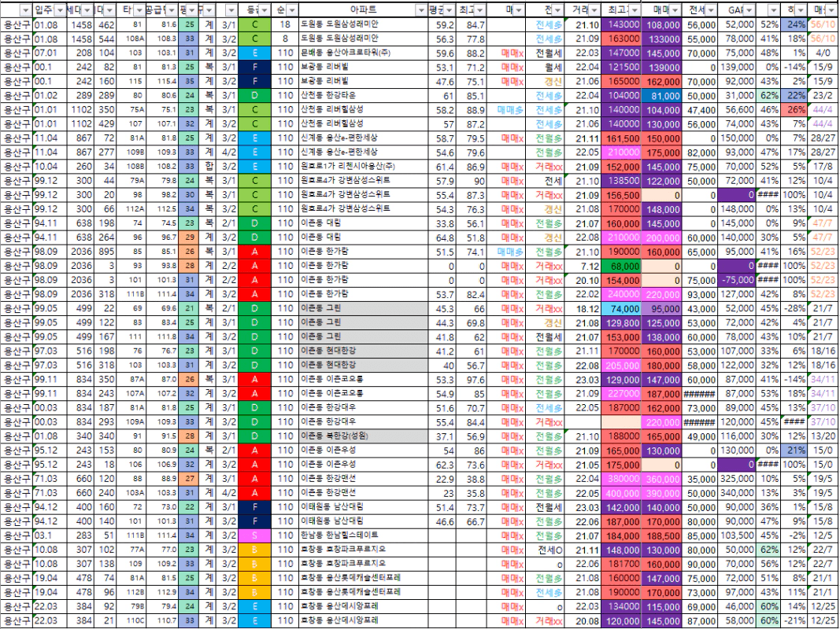Select the cell with value 188,500

[x=661, y=535]
